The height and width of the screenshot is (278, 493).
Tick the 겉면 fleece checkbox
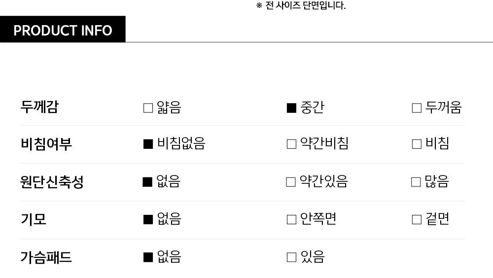[417, 219]
